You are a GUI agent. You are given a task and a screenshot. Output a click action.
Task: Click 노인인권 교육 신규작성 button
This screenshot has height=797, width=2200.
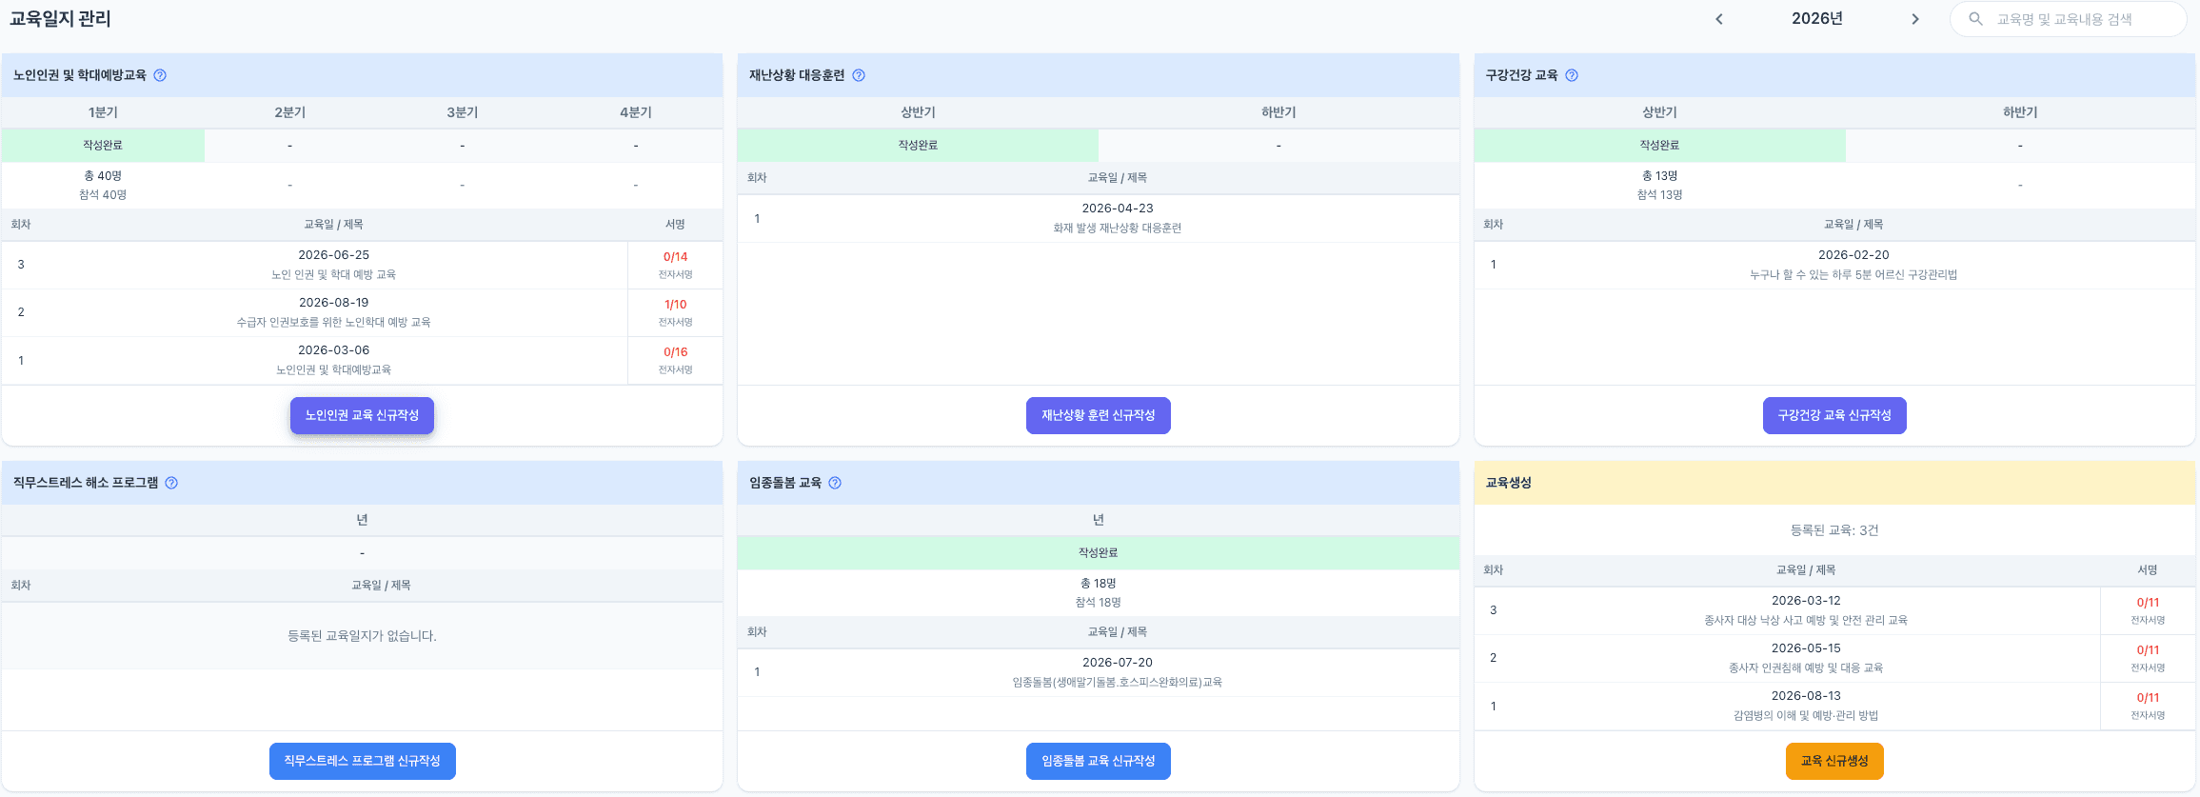point(362,415)
